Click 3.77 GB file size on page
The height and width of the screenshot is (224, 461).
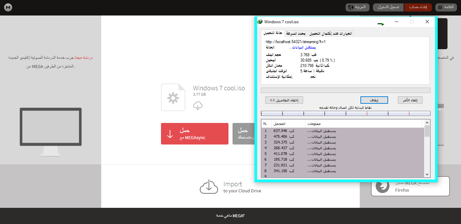(x=199, y=94)
